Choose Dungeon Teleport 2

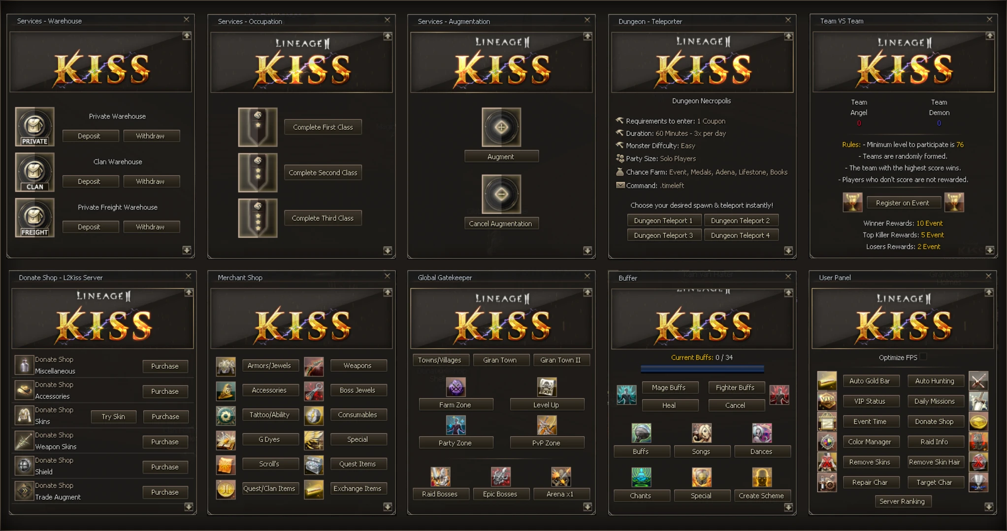click(740, 221)
